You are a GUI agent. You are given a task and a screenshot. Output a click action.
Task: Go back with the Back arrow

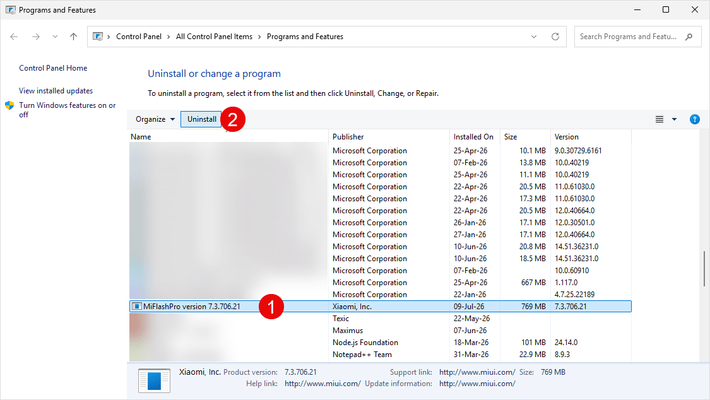(x=14, y=37)
